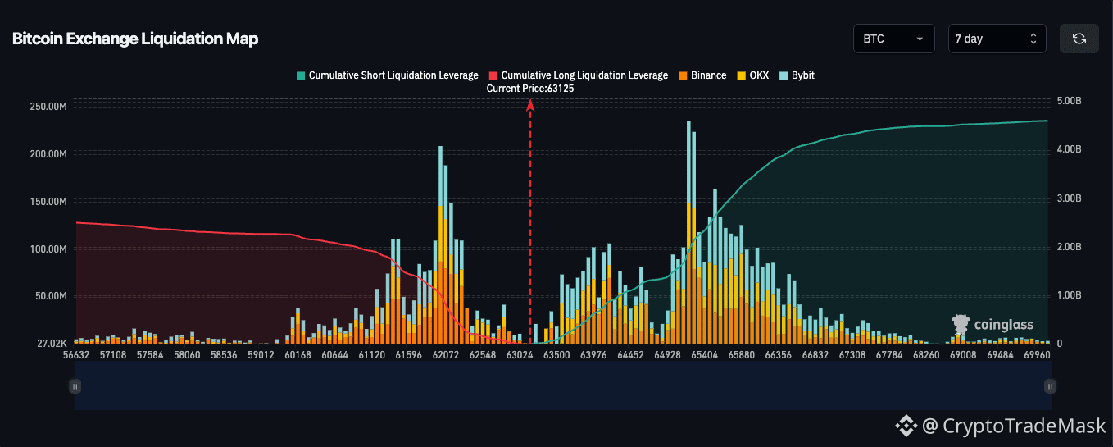Click the Current Price:63125 label
The image size is (1113, 447).
coord(530,88)
